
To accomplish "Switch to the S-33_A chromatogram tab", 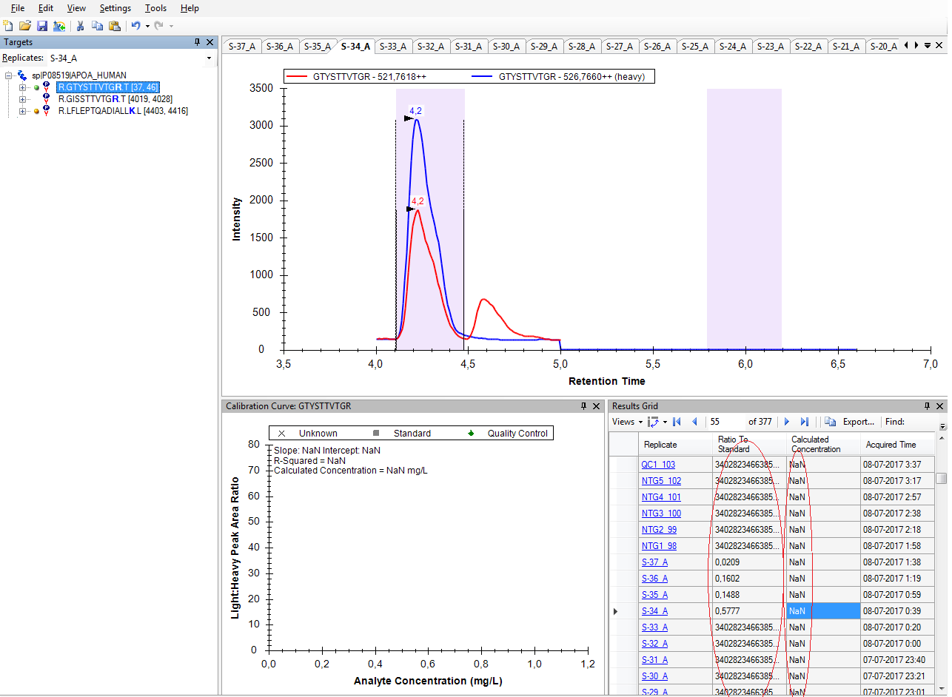I will point(393,46).
